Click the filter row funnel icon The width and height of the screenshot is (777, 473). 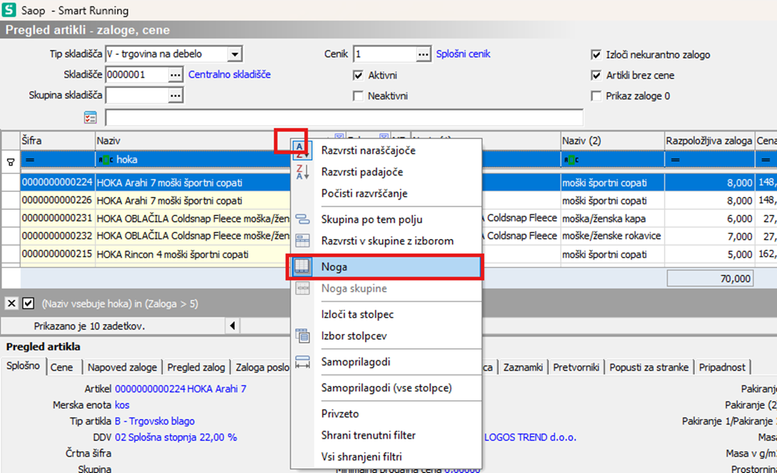pos(11,162)
